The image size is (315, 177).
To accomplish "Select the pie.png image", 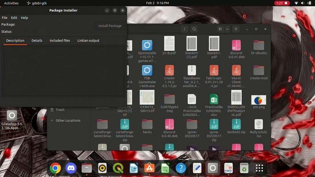I will pyautogui.click(x=259, y=102).
